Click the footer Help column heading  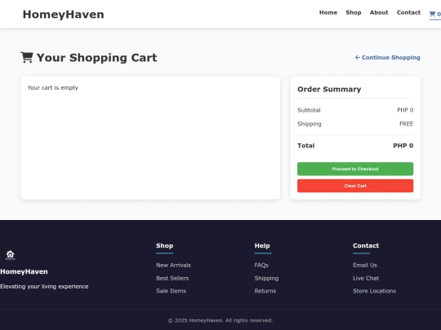pyautogui.click(x=262, y=245)
